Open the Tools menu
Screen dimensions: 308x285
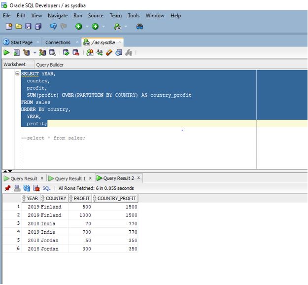tap(134, 15)
